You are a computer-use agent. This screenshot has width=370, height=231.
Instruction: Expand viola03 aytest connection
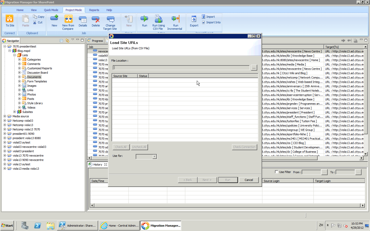(x=5, y=142)
